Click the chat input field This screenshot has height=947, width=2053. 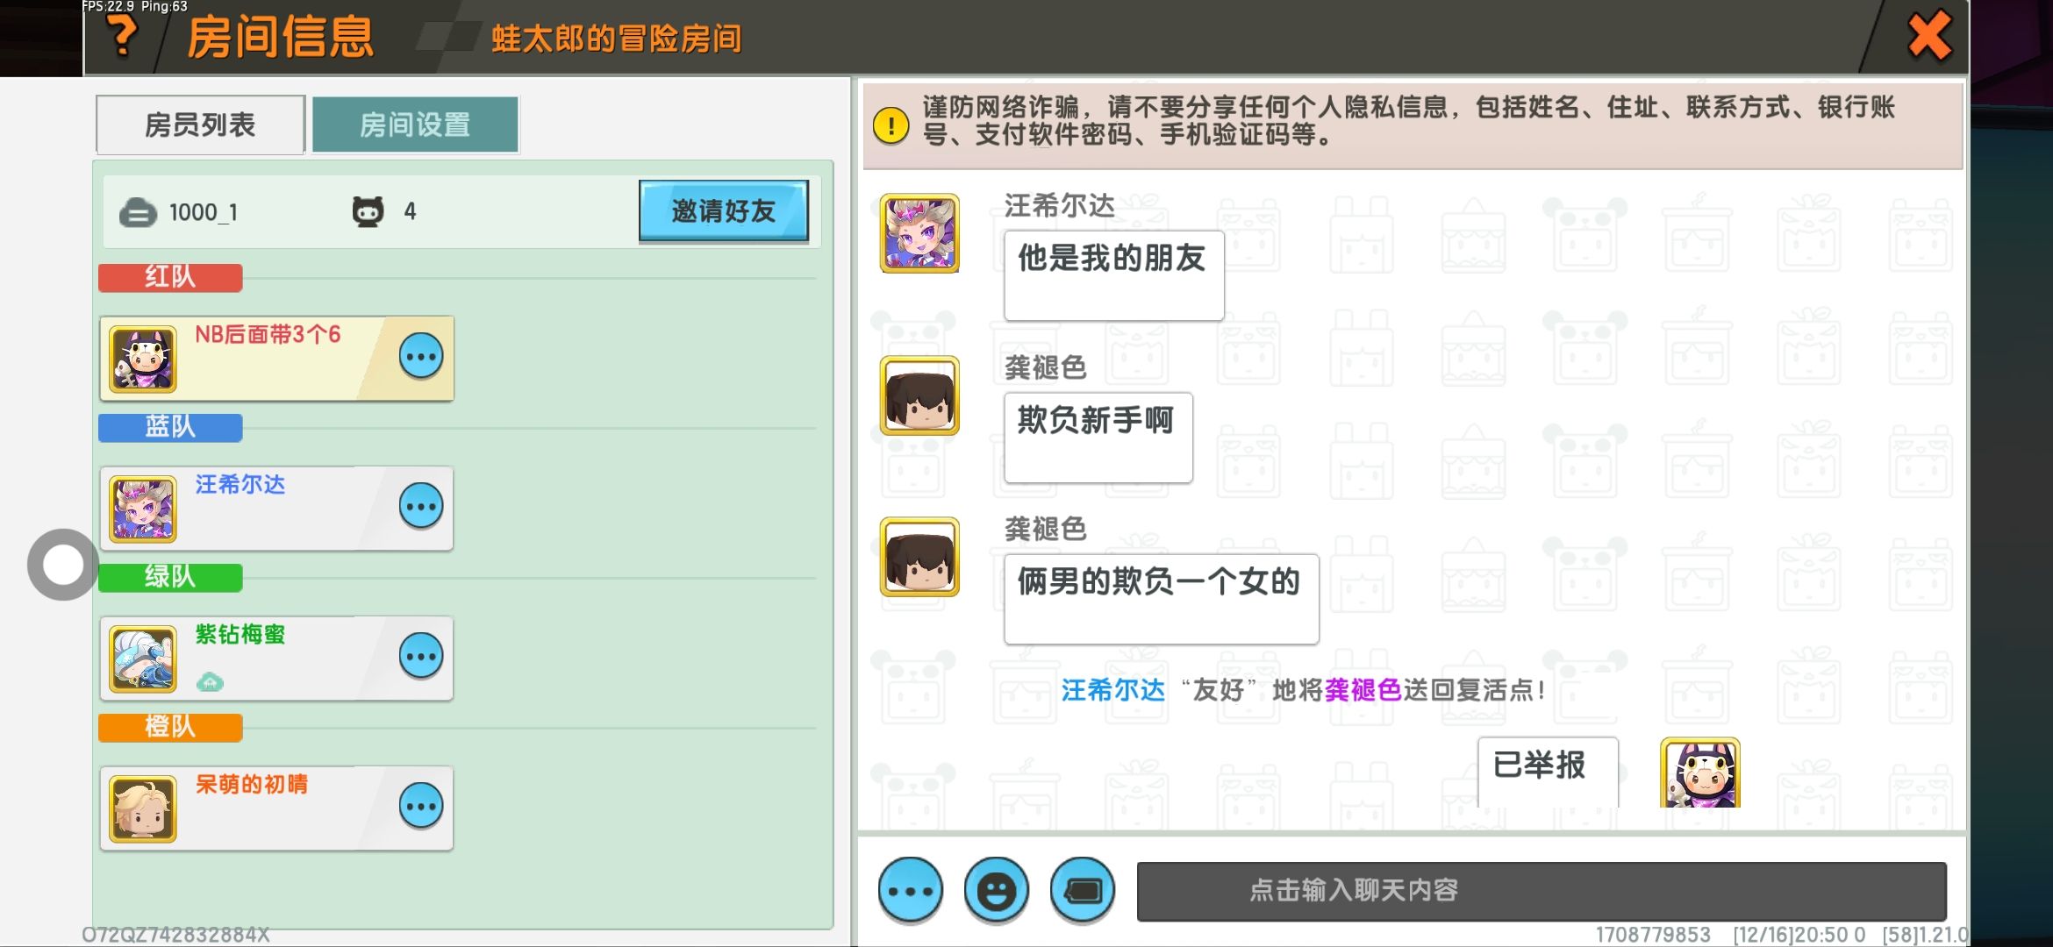[x=1542, y=891]
